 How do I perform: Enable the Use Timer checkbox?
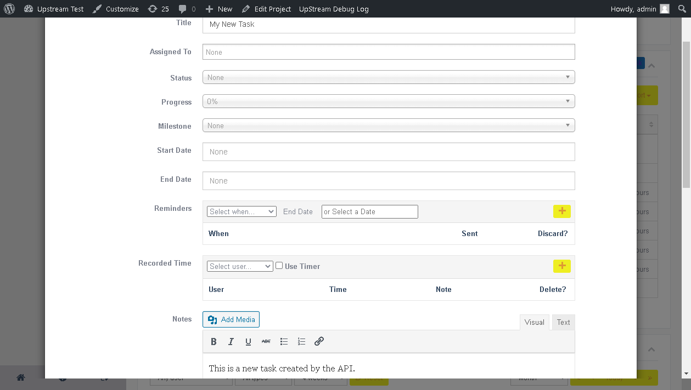(279, 266)
